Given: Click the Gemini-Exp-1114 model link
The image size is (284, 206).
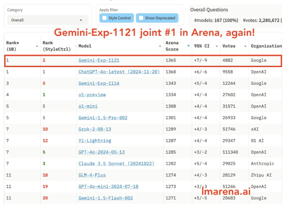Looking at the screenshot, I should 99,83.
